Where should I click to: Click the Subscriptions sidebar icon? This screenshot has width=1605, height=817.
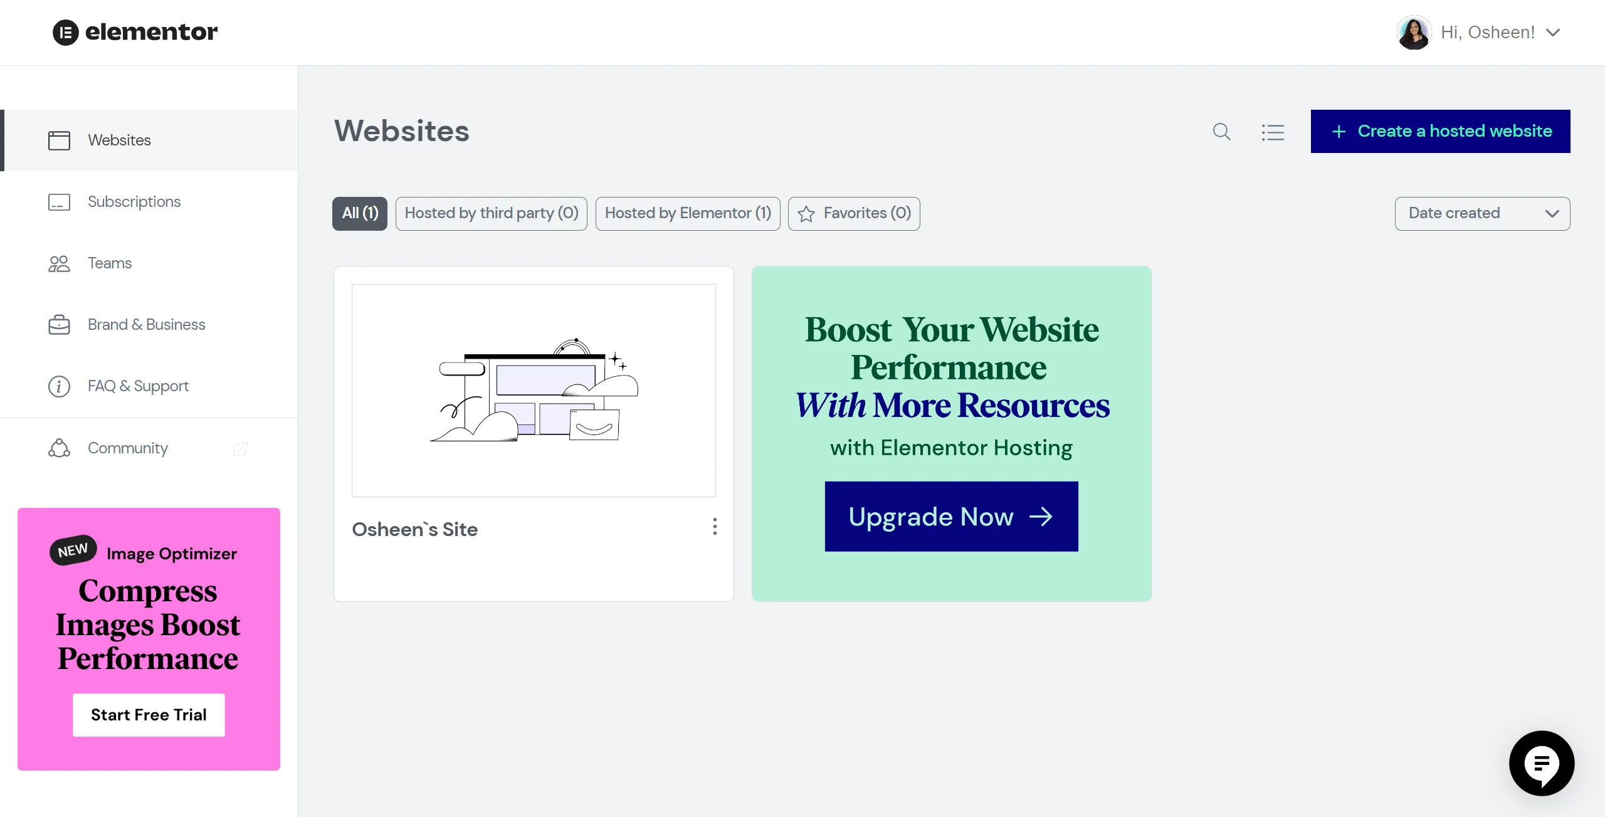pos(59,202)
